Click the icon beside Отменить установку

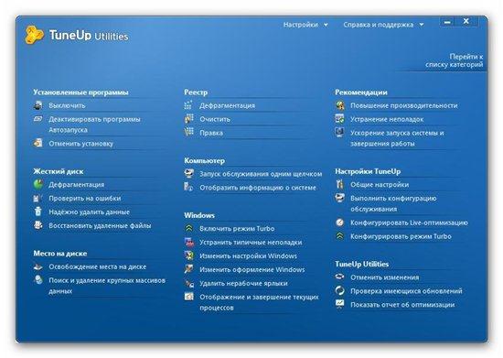[38, 143]
